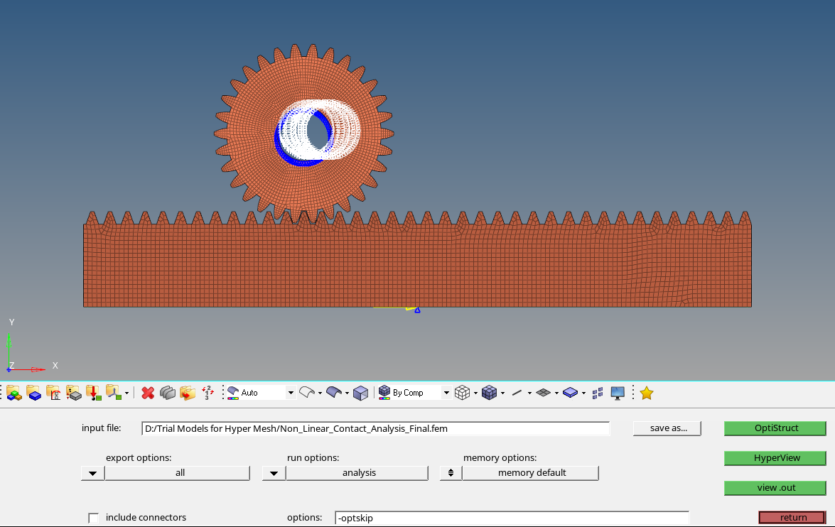
Task: Toggle the memory options switch arrows
Action: point(451,473)
